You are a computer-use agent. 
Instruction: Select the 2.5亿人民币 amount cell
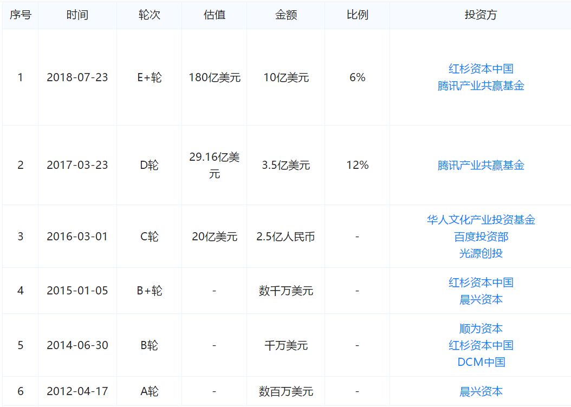(286, 237)
